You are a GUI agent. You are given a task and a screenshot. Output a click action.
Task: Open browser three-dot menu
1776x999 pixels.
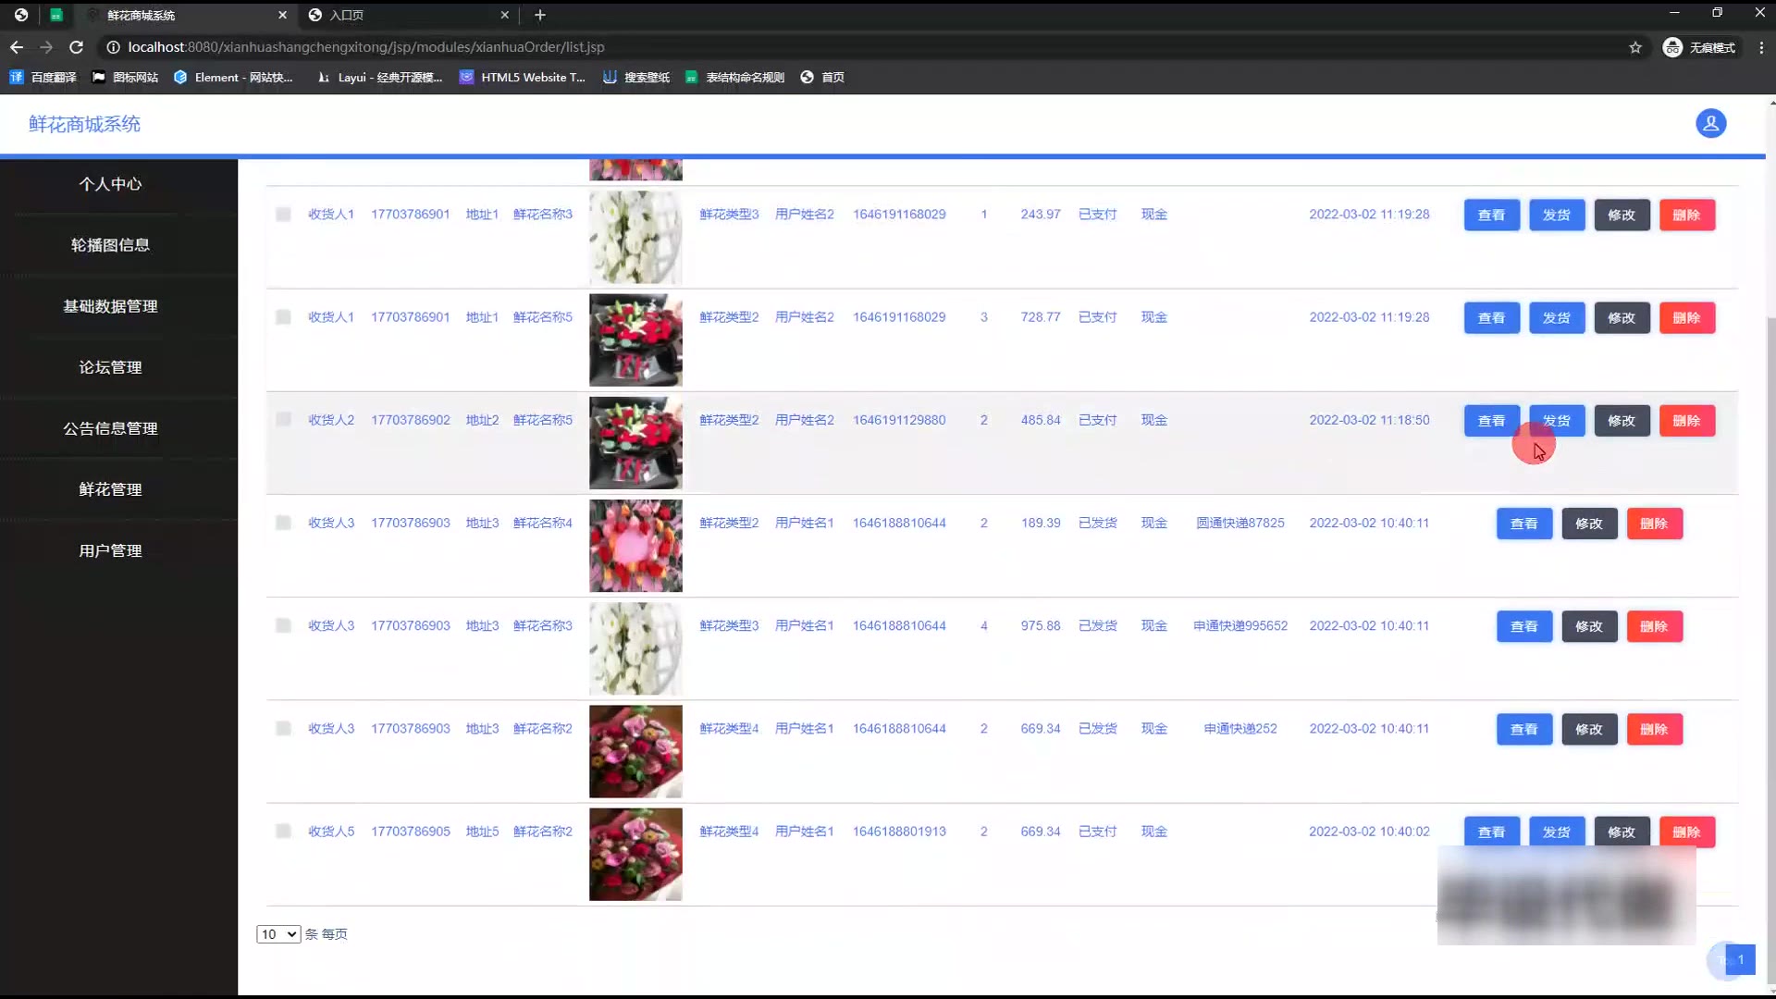[x=1760, y=47]
